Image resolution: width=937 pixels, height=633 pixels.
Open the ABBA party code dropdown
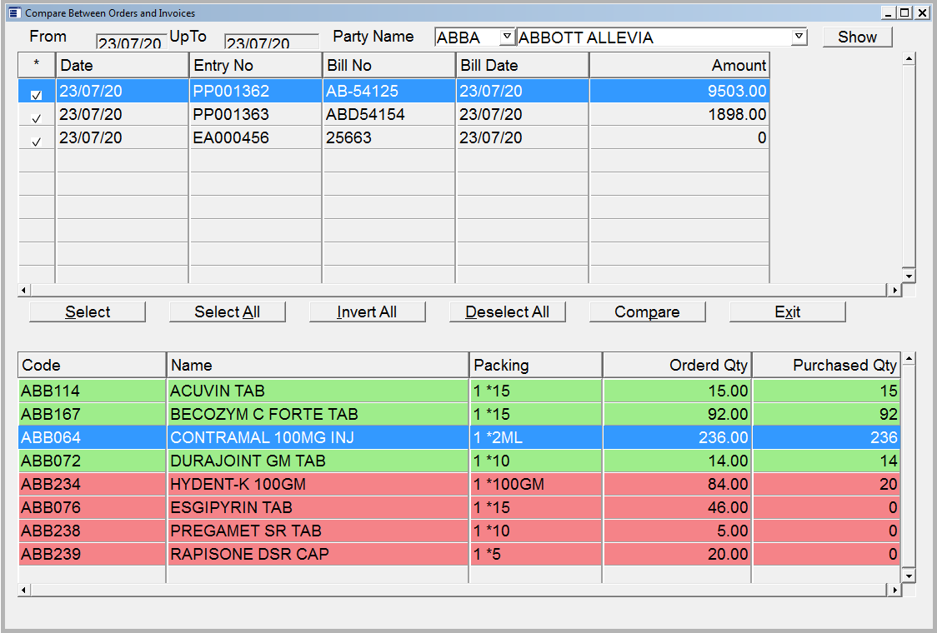507,37
